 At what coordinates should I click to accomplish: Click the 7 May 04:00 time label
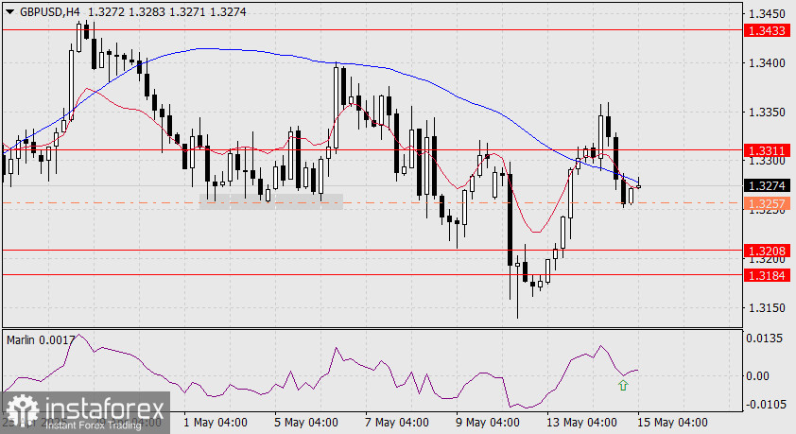397,423
